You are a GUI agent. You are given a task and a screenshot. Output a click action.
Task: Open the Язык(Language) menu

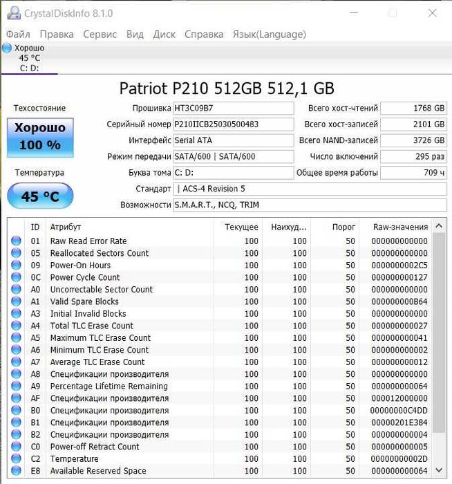[x=270, y=35]
